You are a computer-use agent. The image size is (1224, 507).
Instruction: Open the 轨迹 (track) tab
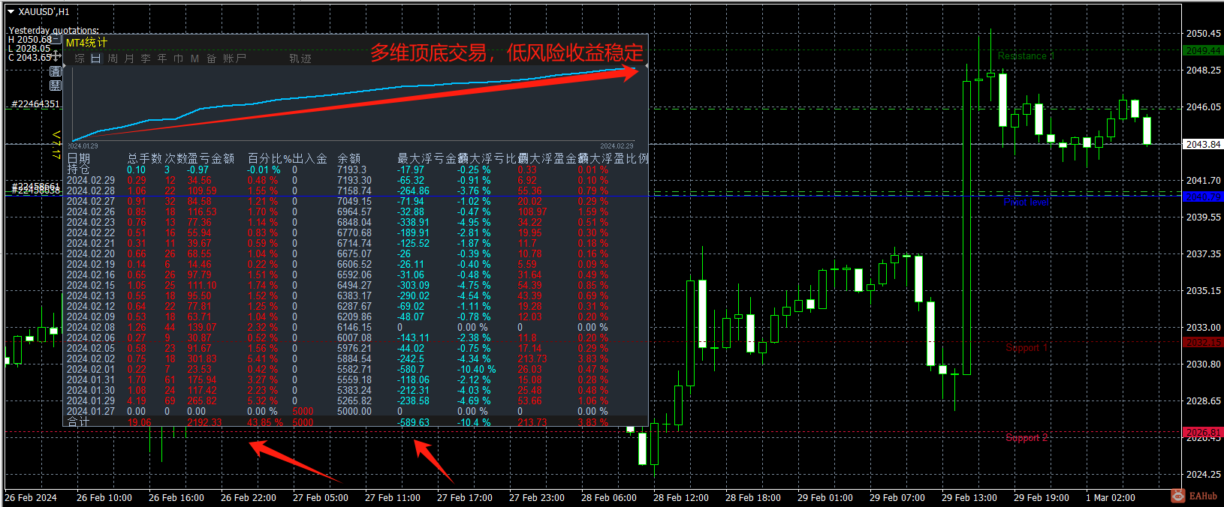300,58
